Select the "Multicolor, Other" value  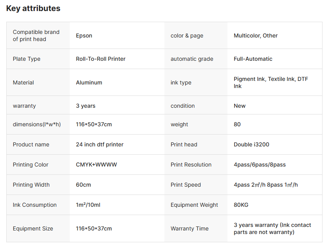click(x=255, y=36)
